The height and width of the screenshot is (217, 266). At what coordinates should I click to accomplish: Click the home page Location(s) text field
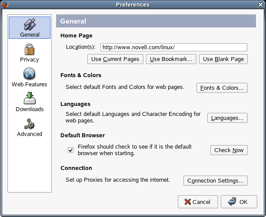[173, 47]
